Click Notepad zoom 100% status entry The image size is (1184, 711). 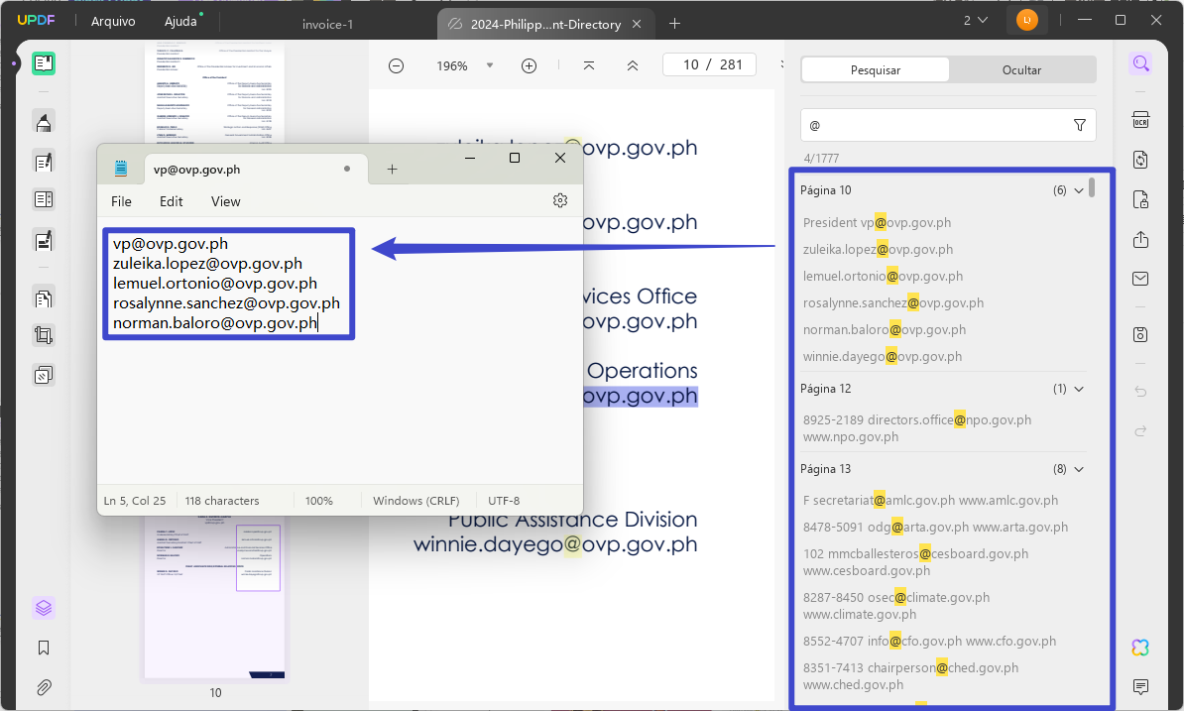318,501
